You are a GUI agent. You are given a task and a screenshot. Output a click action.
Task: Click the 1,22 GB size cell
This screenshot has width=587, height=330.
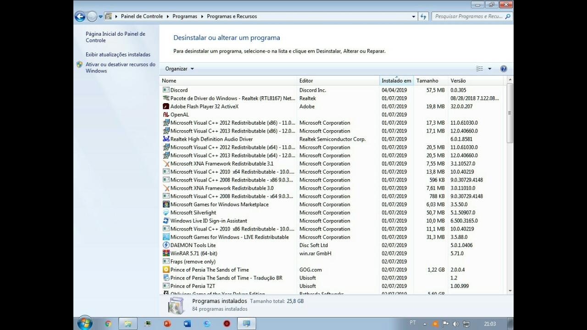point(436,270)
